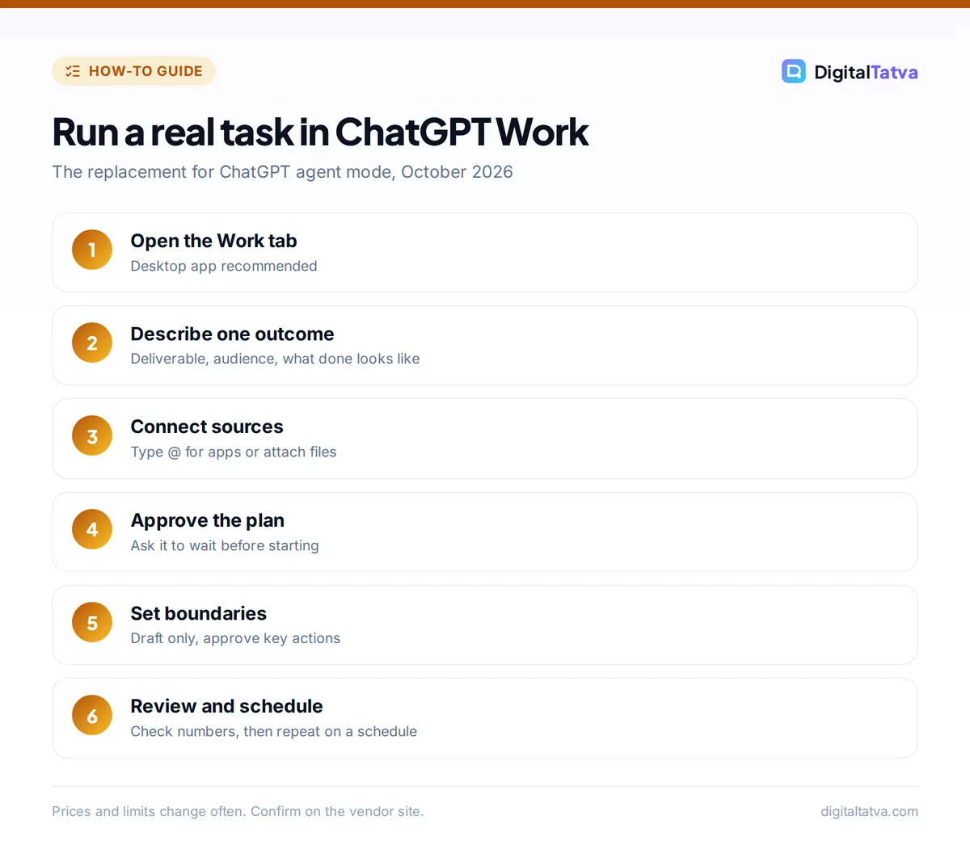Click the subtitle mentioning October 2026
The image size is (970, 858).
(x=282, y=172)
